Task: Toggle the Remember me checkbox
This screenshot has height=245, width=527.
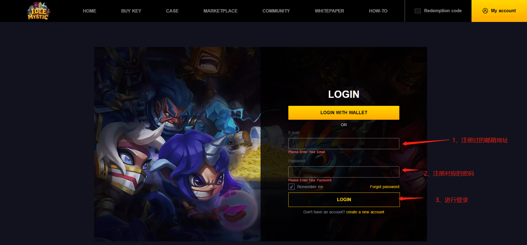Action: tap(291, 187)
